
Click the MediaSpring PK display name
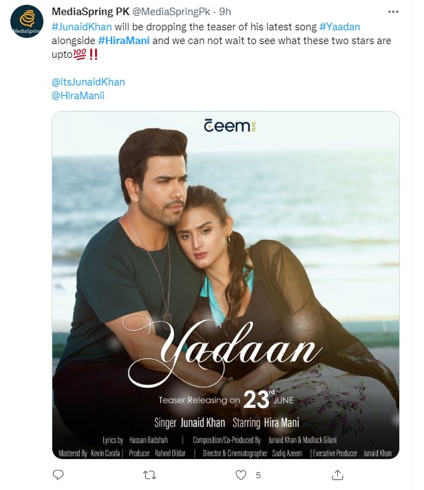91,12
